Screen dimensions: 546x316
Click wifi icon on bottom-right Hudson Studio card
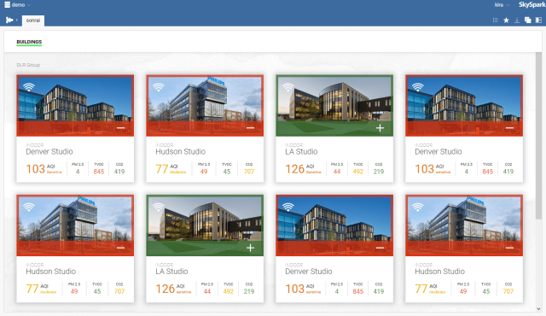418,207
